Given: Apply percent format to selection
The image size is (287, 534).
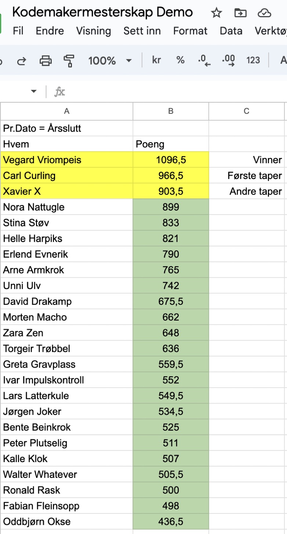Looking at the screenshot, I should 180,60.
